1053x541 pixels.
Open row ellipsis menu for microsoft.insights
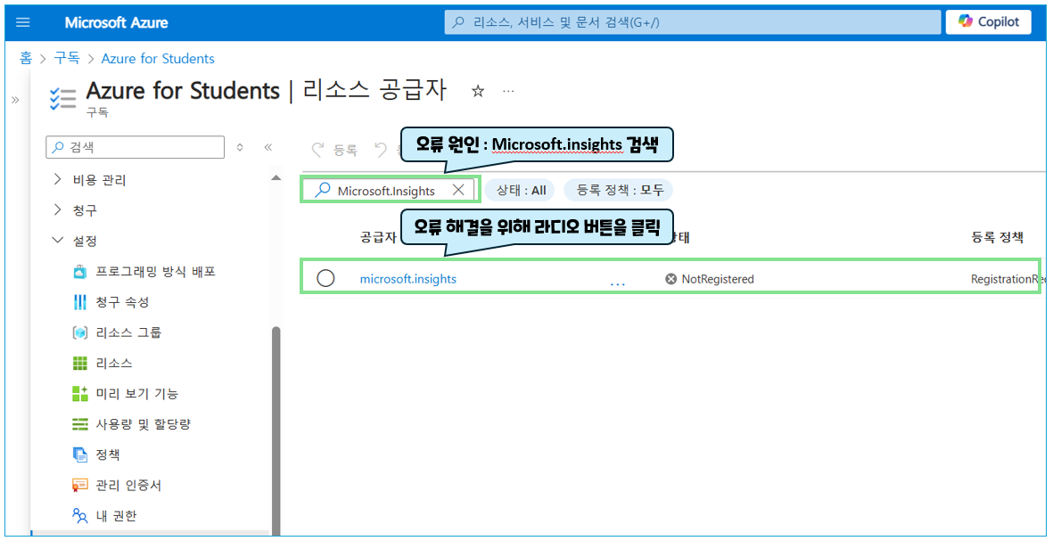[617, 283]
